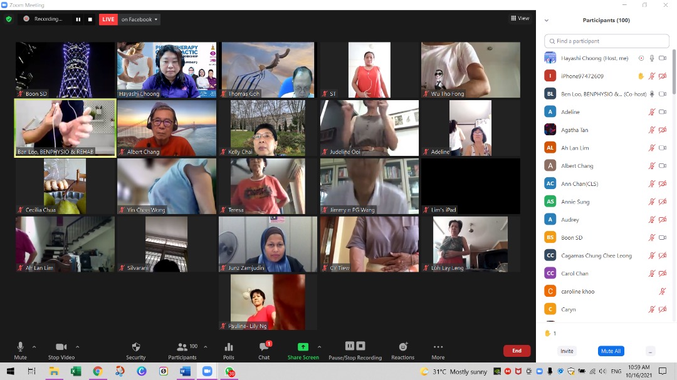The image size is (677, 380).
Task: Stop the recording using top-bar square icon
Action: click(x=90, y=19)
